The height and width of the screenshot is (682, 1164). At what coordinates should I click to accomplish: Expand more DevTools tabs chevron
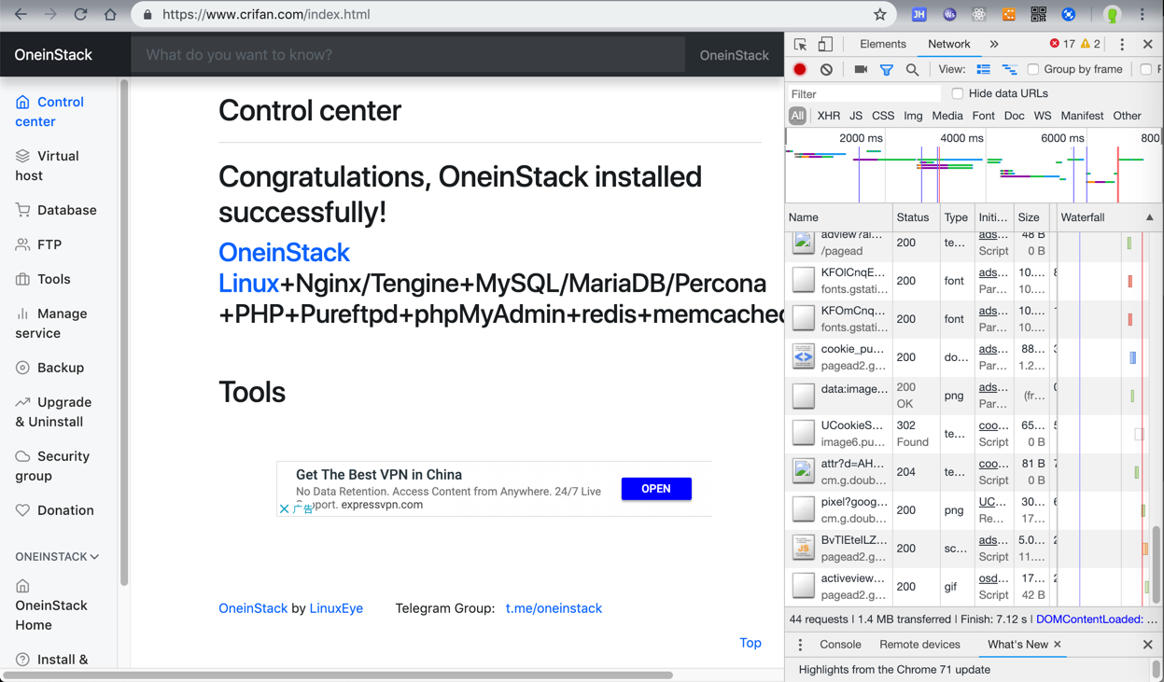(x=994, y=44)
